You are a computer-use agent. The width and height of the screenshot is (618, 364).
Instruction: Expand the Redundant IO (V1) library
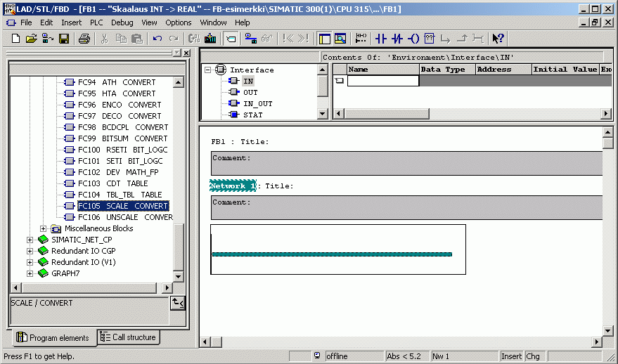[30, 262]
